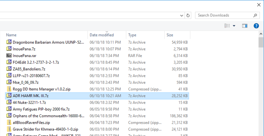Select allBloodRavenFiles.zip file name

[x=31, y=123]
